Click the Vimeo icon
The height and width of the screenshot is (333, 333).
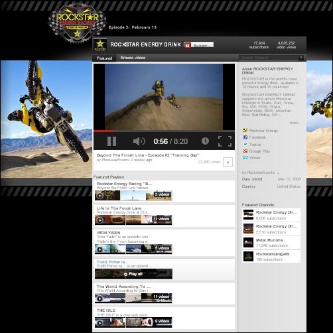pos(245,158)
